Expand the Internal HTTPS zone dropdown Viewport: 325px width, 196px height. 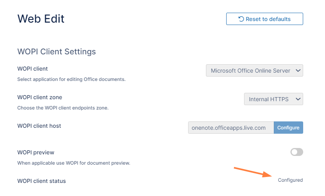pos(269,99)
